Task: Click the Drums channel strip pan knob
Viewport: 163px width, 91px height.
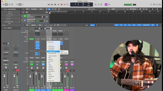Action: (32, 68)
